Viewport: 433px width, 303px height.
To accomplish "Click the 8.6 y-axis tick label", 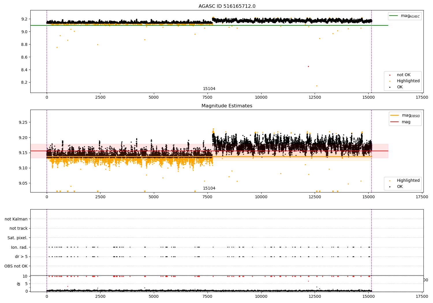I will click(24, 57).
